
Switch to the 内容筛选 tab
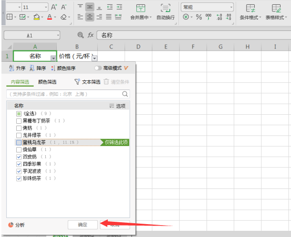20,82
